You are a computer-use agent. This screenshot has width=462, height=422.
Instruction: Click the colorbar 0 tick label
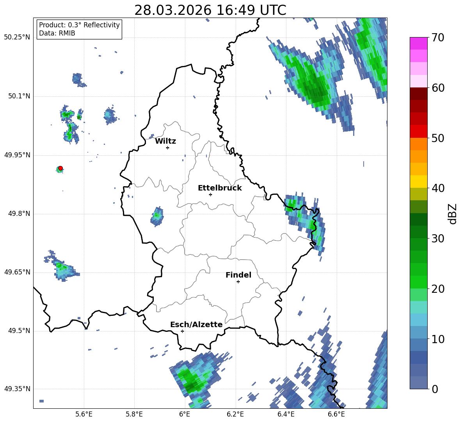(435, 389)
